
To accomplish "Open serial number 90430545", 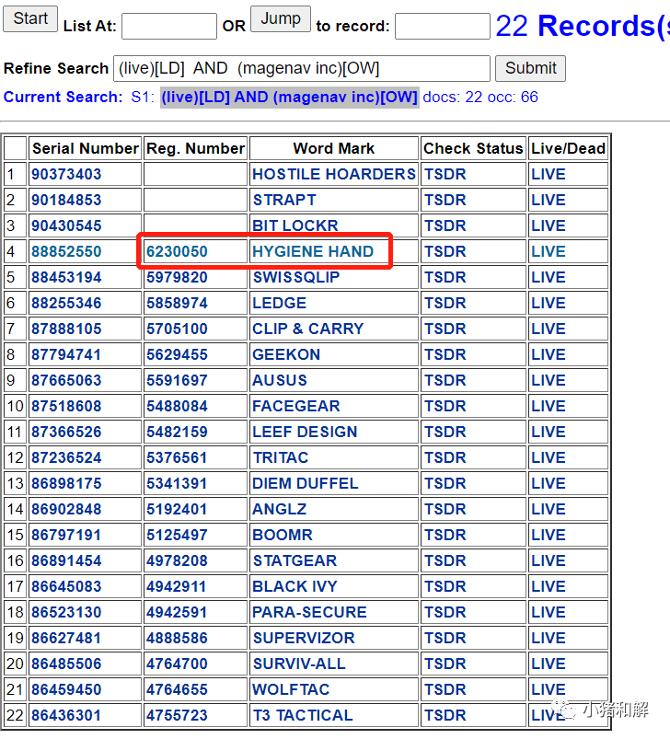I will [x=66, y=225].
